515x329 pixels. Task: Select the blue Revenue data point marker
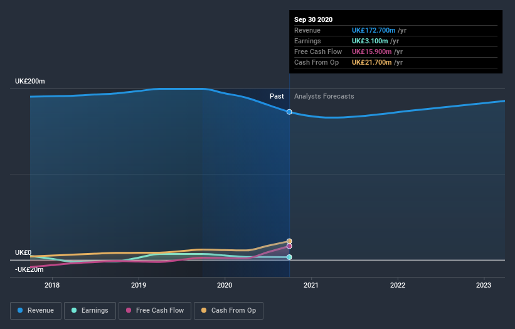(x=289, y=112)
